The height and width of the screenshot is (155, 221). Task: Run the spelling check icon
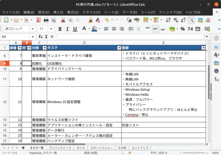137,20
